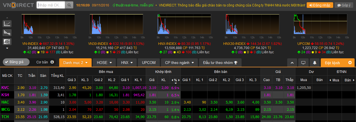Click the trophy icon on Đầu tư theo nhóm
Viewport: 356px width, 122px height.
[x=236, y=63]
